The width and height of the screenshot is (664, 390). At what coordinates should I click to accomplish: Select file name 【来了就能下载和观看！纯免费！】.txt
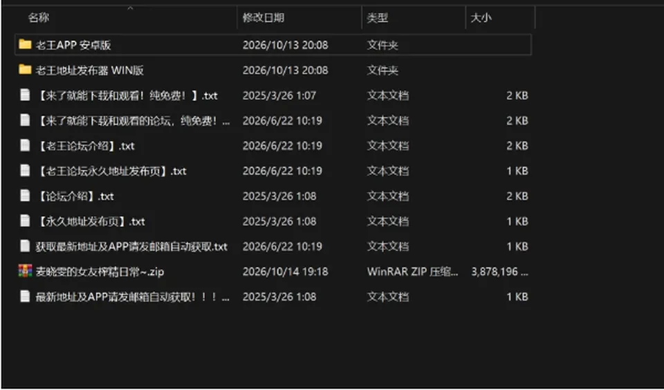(x=127, y=95)
